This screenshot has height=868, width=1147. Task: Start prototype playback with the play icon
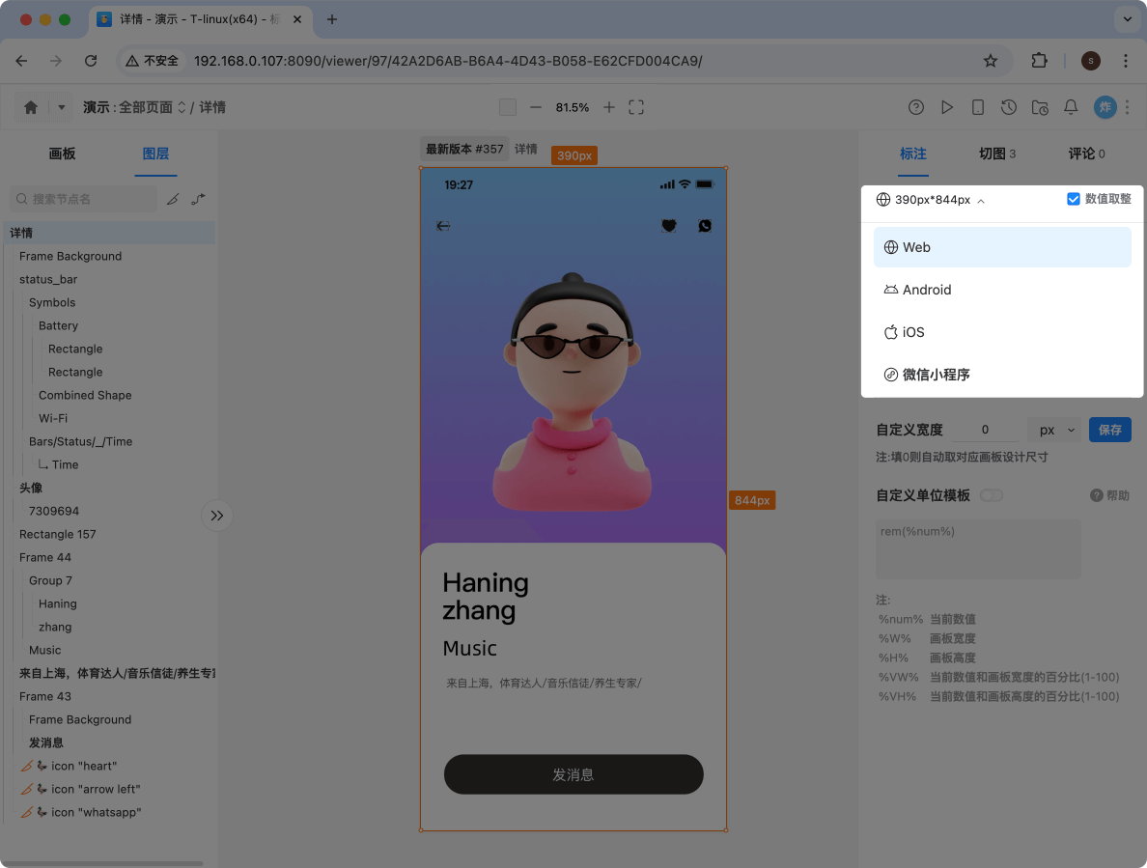coord(947,107)
